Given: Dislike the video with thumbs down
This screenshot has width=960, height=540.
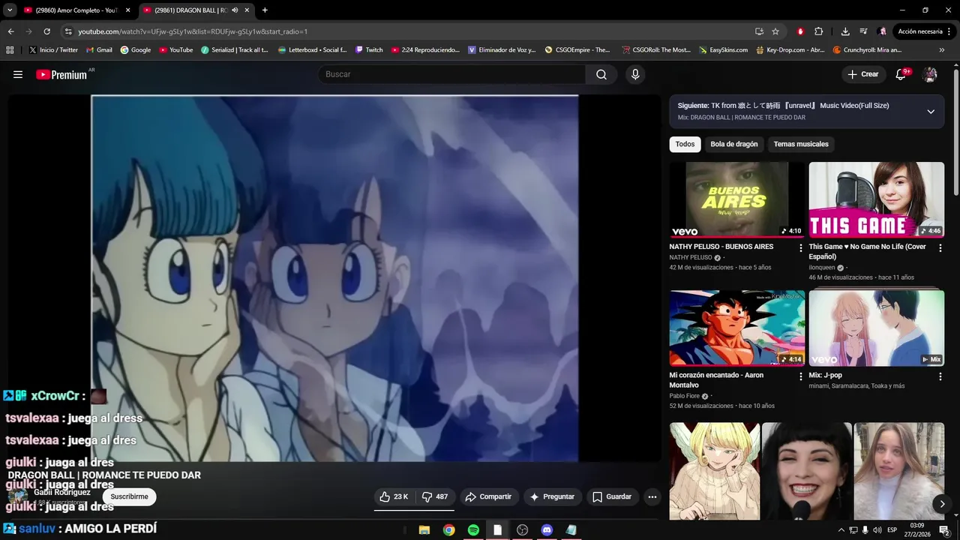Looking at the screenshot, I should (x=435, y=496).
